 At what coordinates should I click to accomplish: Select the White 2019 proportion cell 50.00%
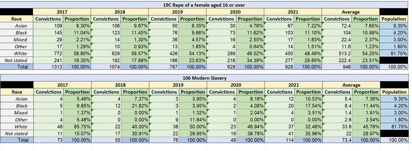click(x=193, y=127)
